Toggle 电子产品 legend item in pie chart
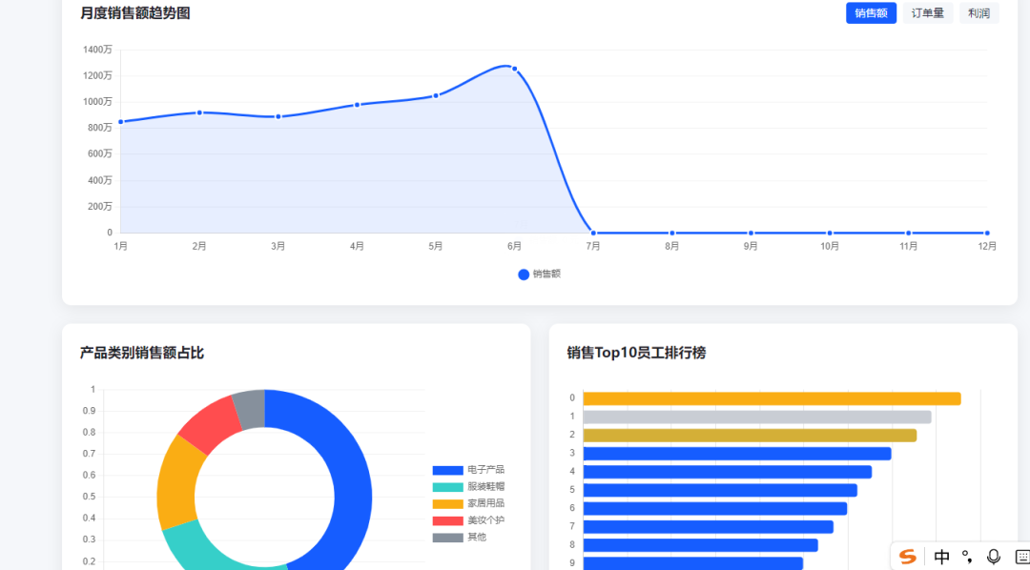Viewport: 1030px width, 570px height. tap(468, 470)
